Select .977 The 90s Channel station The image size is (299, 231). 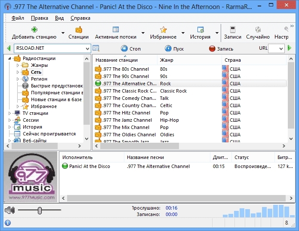click(126, 76)
